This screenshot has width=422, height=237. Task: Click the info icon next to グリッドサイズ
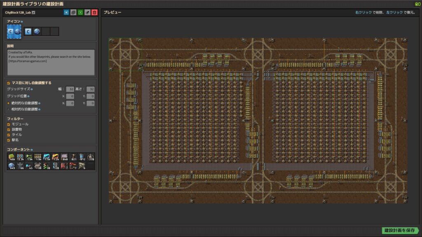(32, 89)
